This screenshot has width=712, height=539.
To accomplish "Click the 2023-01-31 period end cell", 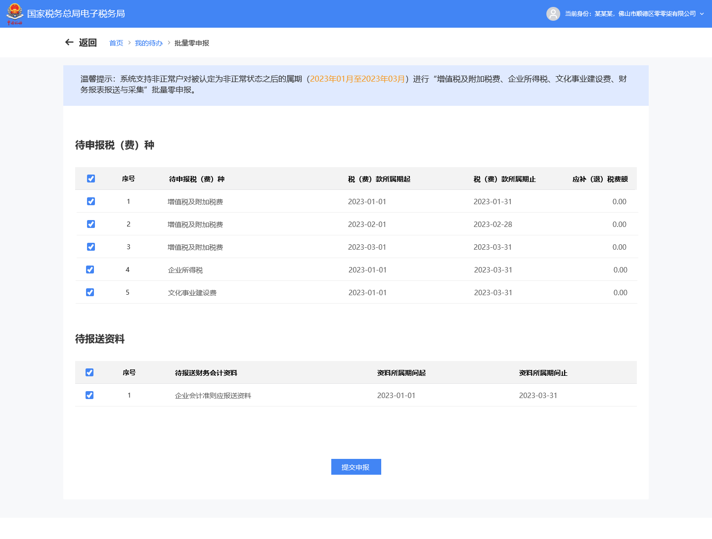I will tap(493, 202).
